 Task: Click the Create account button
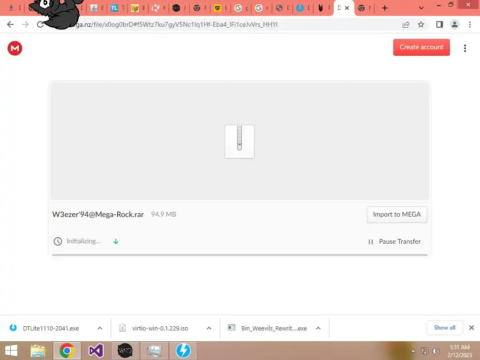pos(421,47)
